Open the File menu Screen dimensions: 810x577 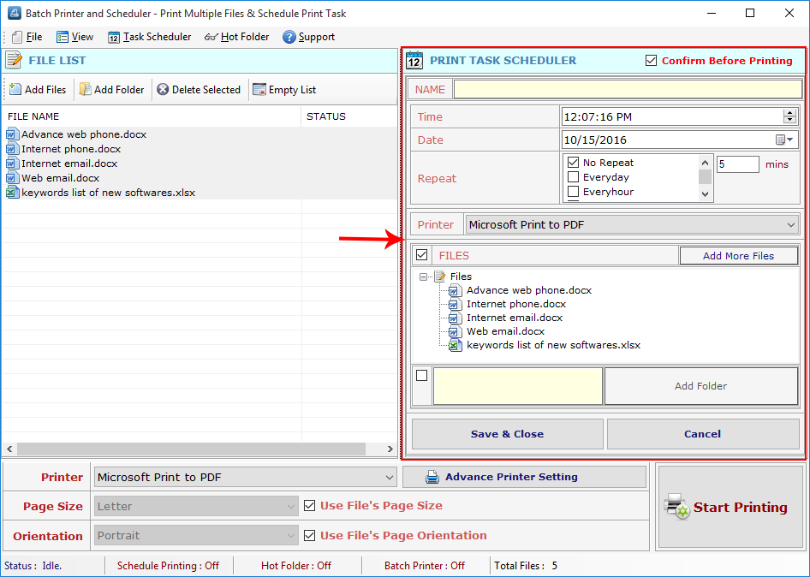[x=27, y=37]
